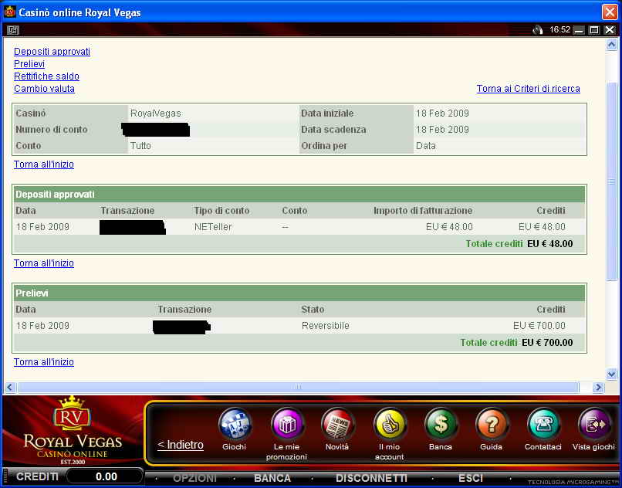This screenshot has width=622, height=488.
Task: Click Torna ai Criteri di ricerca
Action: [x=529, y=89]
